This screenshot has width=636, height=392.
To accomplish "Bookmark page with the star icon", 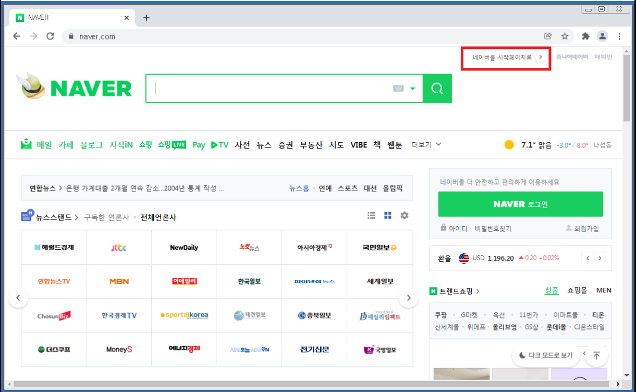I will click(565, 36).
